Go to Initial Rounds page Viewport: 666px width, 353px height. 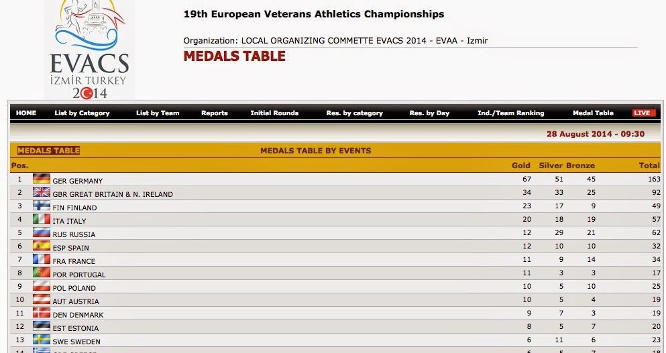(274, 113)
